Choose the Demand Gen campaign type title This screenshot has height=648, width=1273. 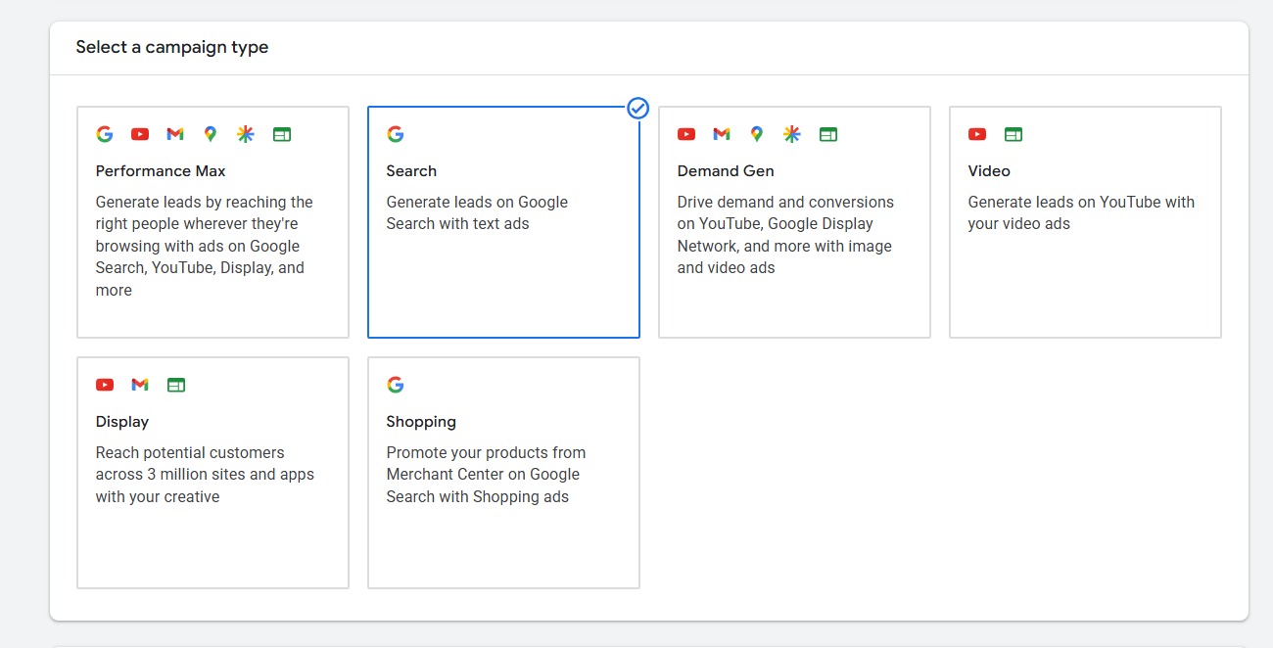726,171
